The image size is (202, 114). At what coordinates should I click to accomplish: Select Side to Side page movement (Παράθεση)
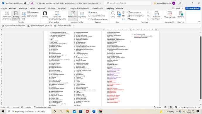[x=82, y=14]
